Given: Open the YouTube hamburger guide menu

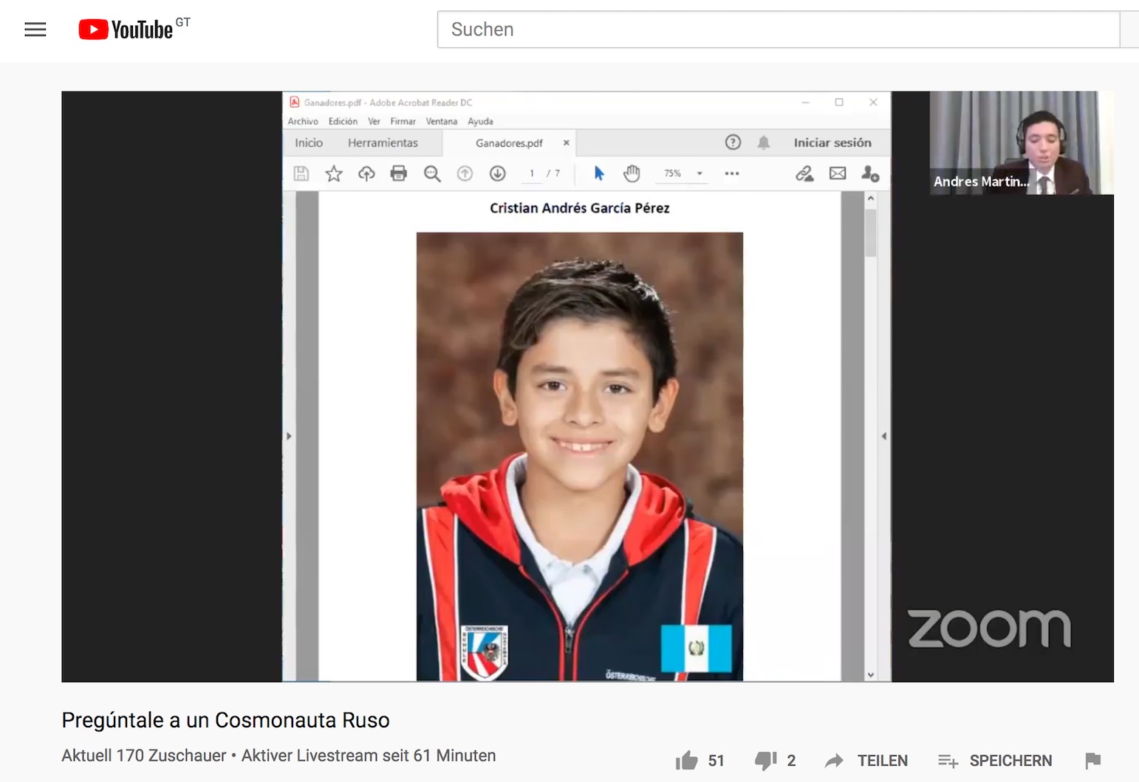Looking at the screenshot, I should point(35,30).
